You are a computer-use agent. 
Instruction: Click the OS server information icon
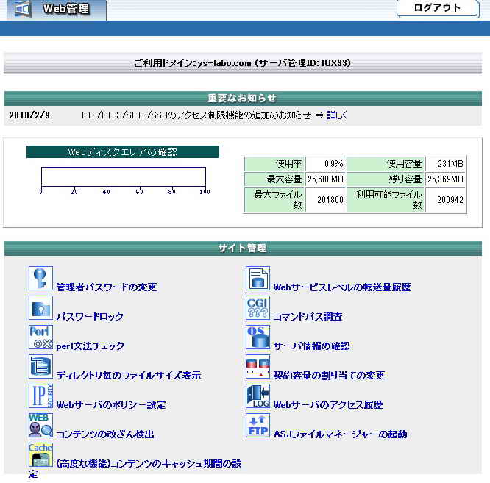tap(258, 337)
